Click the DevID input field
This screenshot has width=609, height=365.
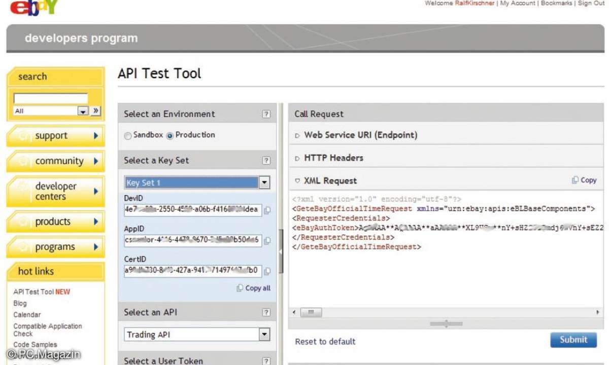[193, 210]
